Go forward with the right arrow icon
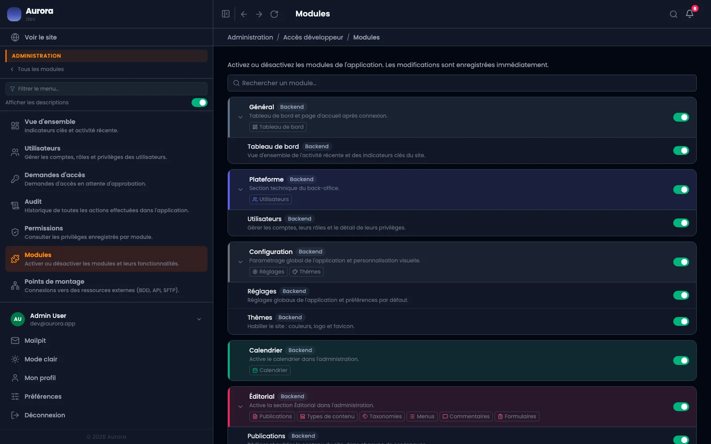 pyautogui.click(x=259, y=14)
